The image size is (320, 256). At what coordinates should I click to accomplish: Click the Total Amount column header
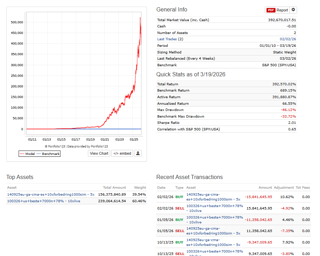pyautogui.click(x=114, y=188)
